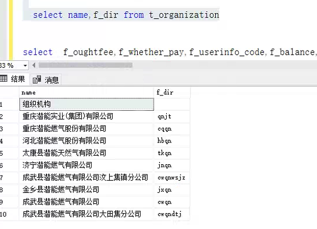
Task: Select the f_dir value cwqnwsjz
Action: point(172,177)
